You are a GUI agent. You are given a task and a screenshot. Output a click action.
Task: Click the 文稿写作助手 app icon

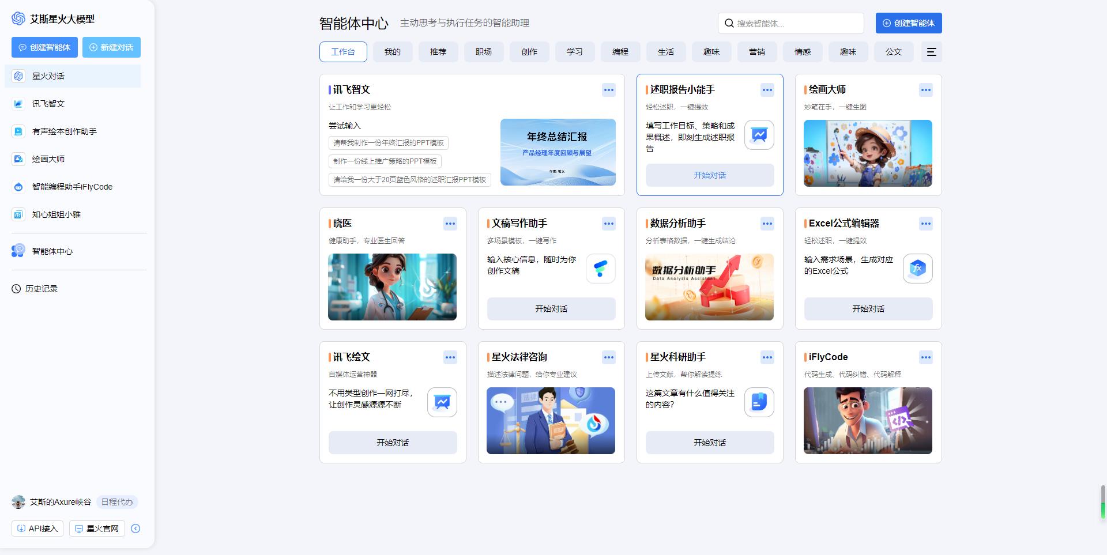[x=601, y=269]
